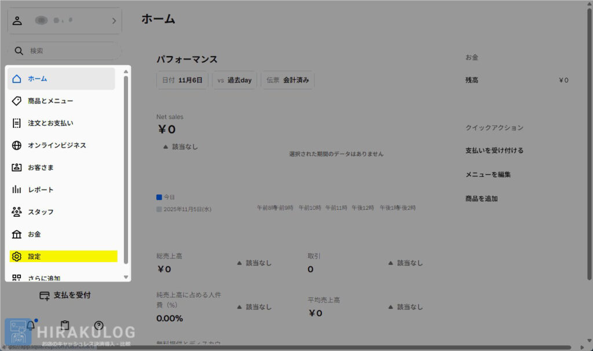The image size is (593, 351).
Task: Click the メニューを編集 quick action link
Action: coord(488,174)
